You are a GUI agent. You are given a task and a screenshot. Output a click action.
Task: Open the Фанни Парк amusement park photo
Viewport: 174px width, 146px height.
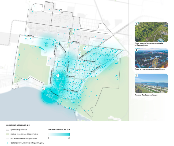tap(151, 58)
